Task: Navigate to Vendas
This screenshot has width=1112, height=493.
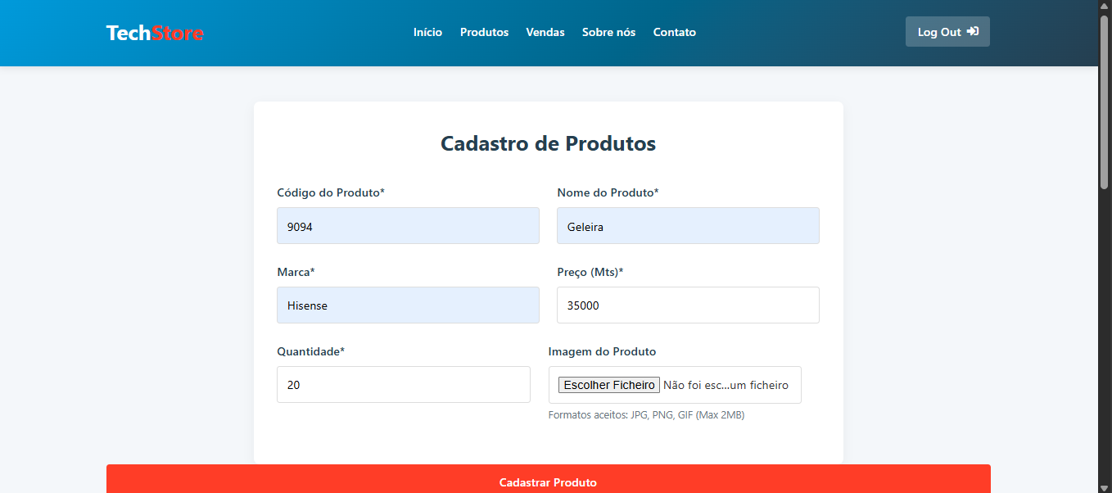Action: click(545, 33)
